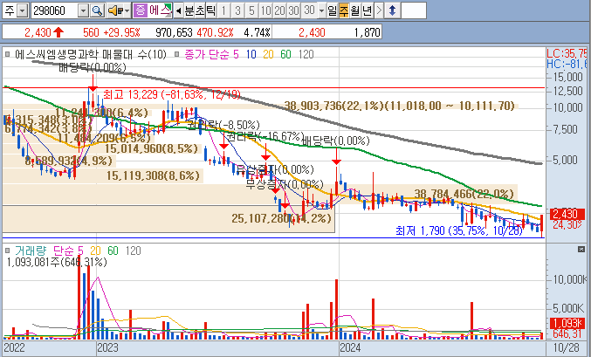Click the volume ratio 470.92%
Viewport: 591px width, 357px height.
(215, 32)
